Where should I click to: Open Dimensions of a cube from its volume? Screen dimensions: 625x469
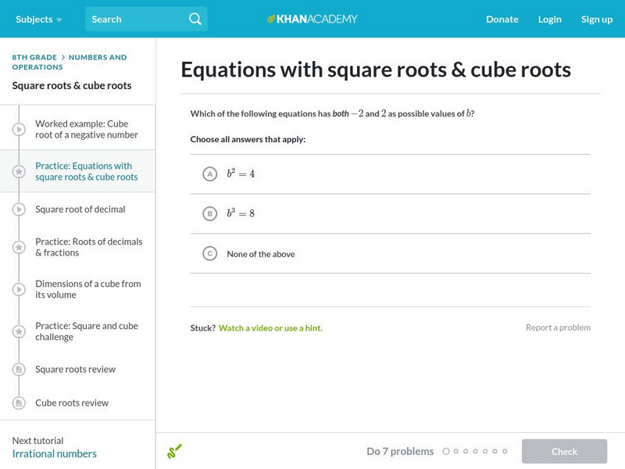point(87,289)
